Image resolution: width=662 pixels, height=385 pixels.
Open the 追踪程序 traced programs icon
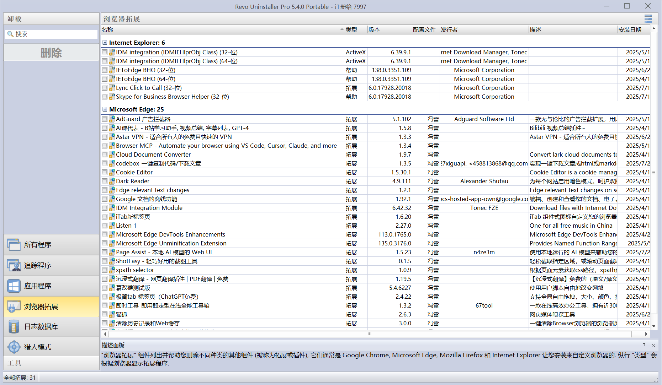14,265
